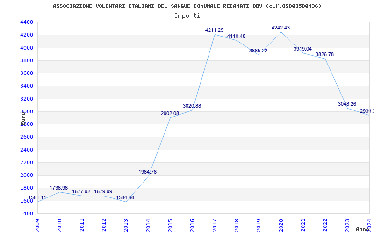Viewport: 374px width, 234px height.
Task: Click the 1679.99 data label
Action: tap(103, 192)
